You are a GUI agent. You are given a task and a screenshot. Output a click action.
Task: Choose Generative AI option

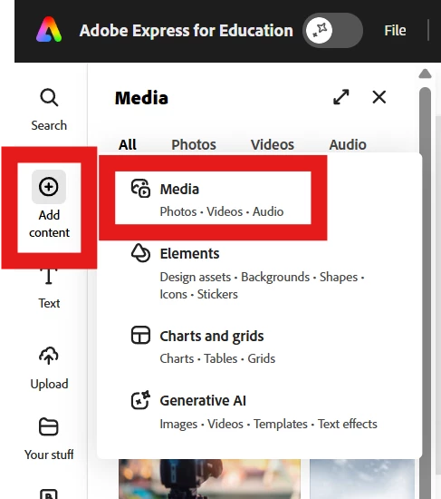point(254,411)
